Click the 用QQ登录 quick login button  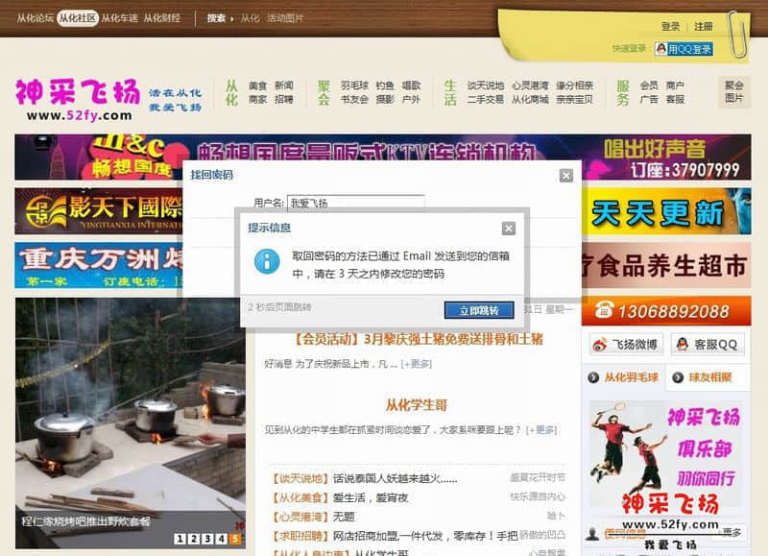pos(684,49)
